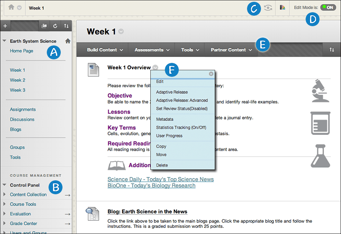
Task: Click the home icon in breadcrumb bar
Action: [11, 7]
